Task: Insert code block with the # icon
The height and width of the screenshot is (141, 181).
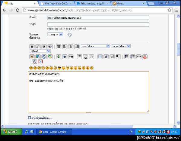Action: 106,57
